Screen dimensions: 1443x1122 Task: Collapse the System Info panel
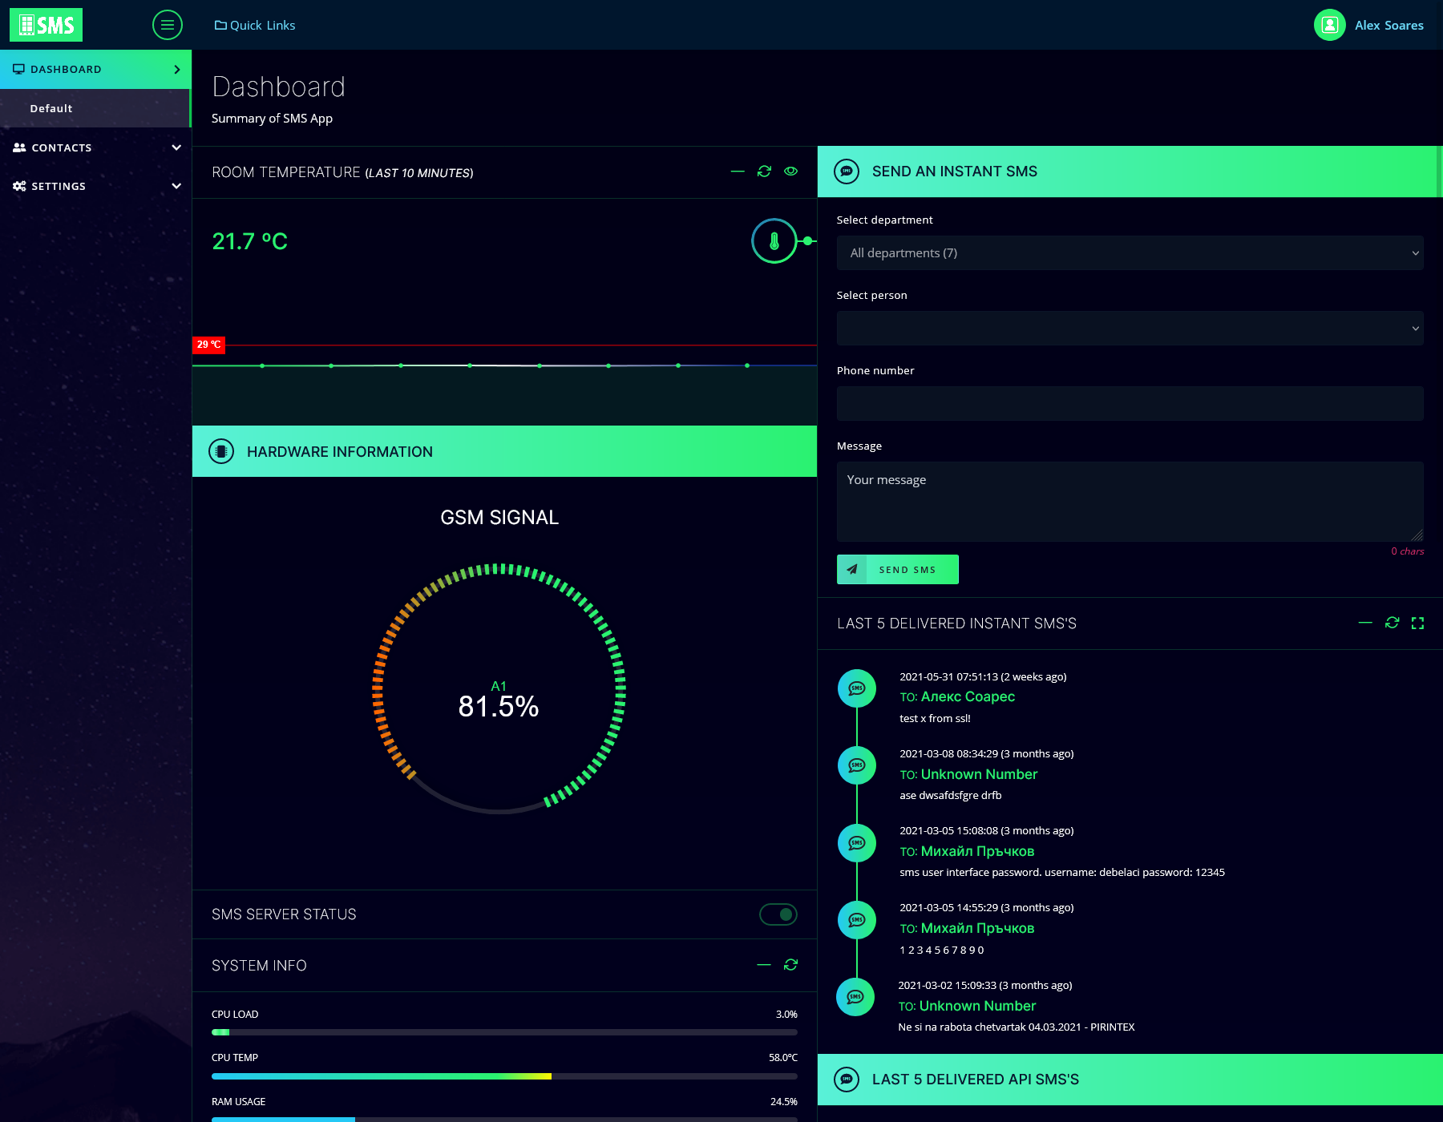[764, 965]
